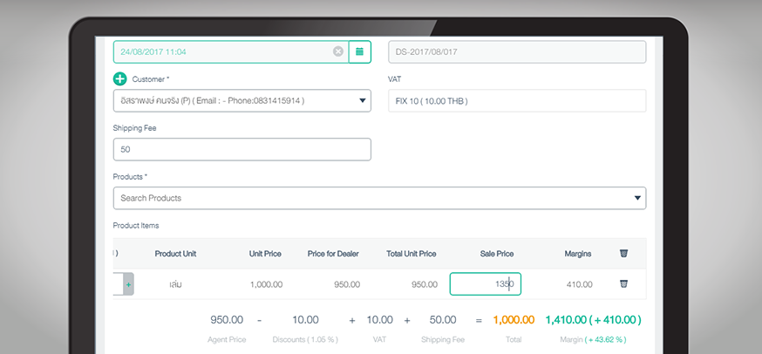The image size is (762, 354).
Task: Click the Sale Price input with 1350
Action: coord(485,284)
